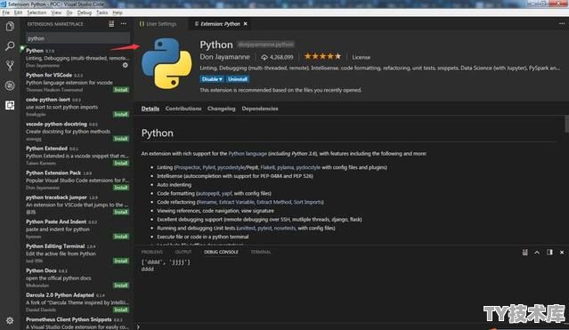The height and width of the screenshot is (330, 569).
Task: Install Python Extension Pack
Action: tap(121, 188)
